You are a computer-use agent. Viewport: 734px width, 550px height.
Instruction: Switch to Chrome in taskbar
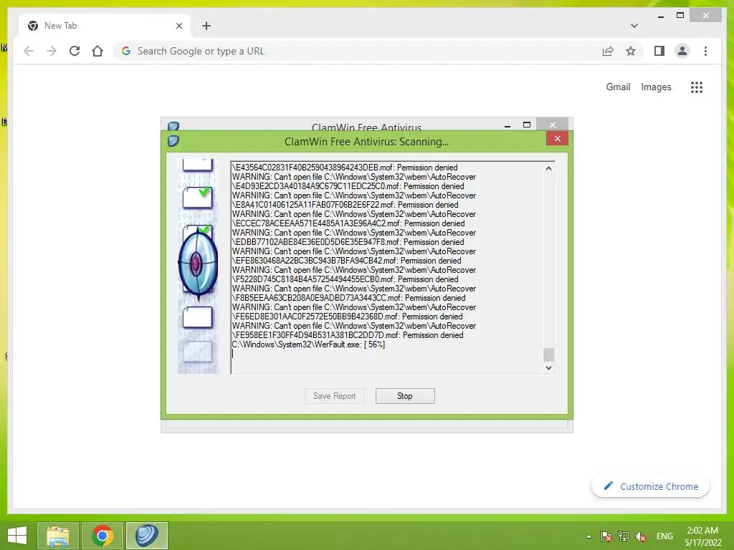pos(103,536)
